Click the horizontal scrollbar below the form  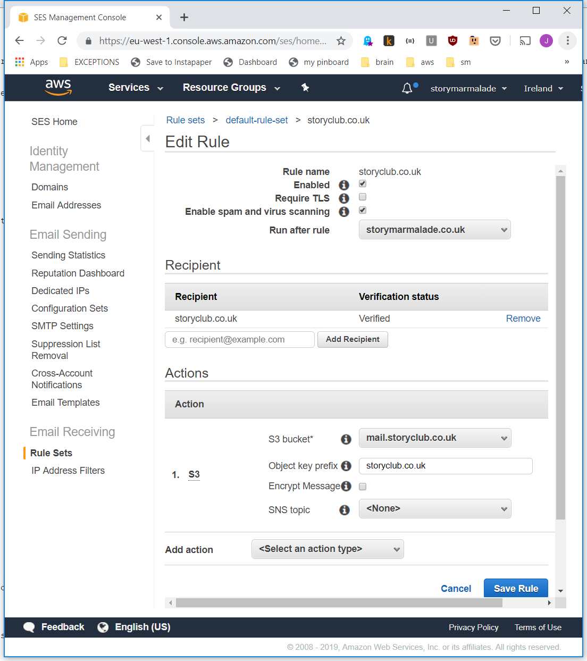click(x=339, y=603)
